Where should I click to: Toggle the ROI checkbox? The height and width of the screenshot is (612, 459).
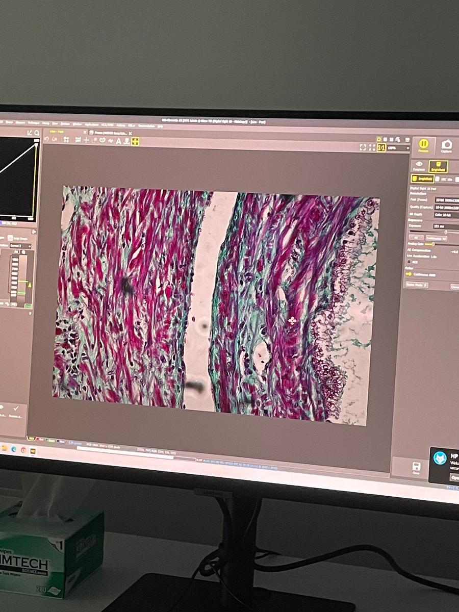pos(409,262)
